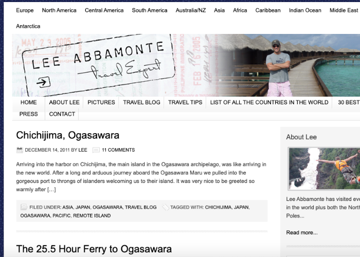Click the author link LEE
This screenshot has width=360, height=257.
[82, 150]
